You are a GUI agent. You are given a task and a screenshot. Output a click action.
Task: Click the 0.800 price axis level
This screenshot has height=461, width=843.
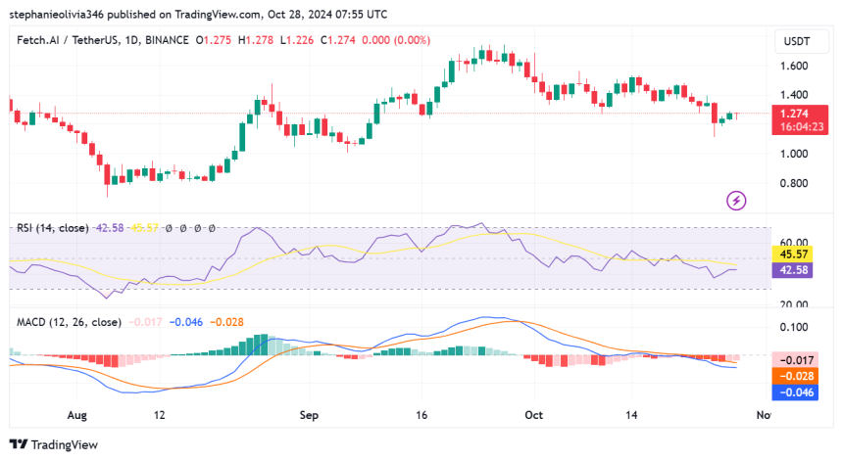pos(794,183)
